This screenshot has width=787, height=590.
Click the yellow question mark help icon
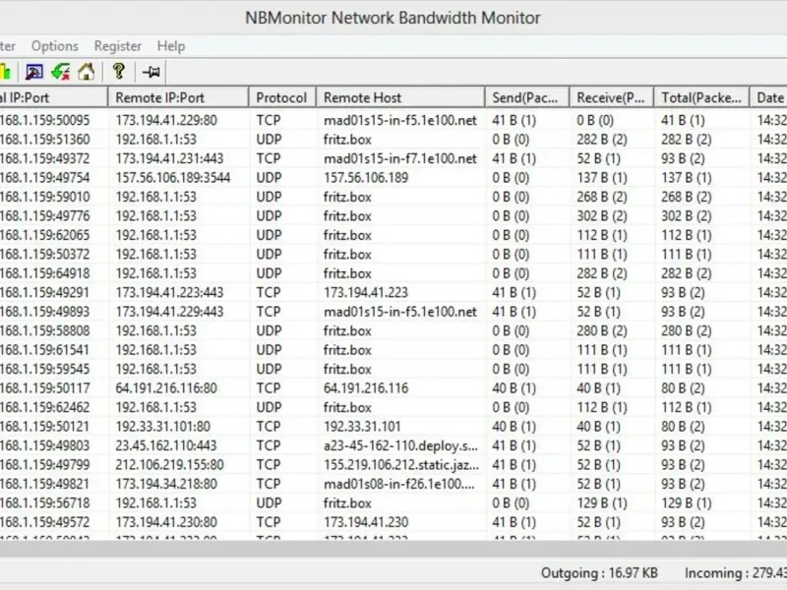(x=119, y=71)
